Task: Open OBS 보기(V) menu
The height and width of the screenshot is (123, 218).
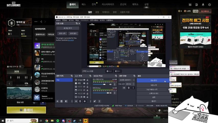Action: (71, 20)
